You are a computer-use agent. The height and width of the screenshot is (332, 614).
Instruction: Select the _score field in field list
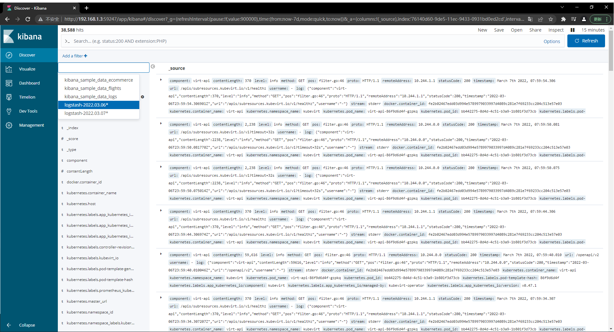73,139
